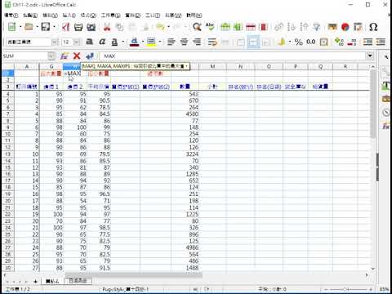The height and width of the screenshot is (294, 392).
Task: Expand the formula bar arrow
Action: point(370,56)
